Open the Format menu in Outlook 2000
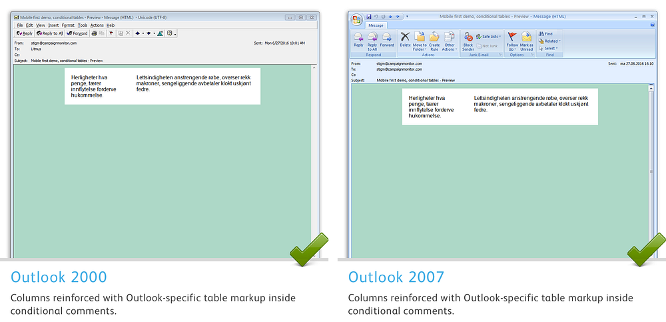Viewport: 666px width, 322px height. (x=68, y=25)
